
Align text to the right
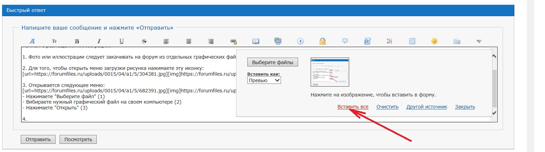click(211, 41)
